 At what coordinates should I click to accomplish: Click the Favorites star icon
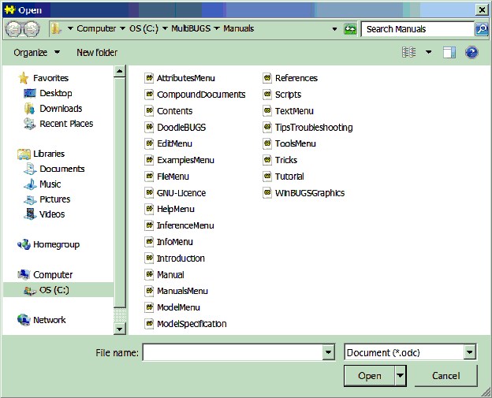coord(24,78)
